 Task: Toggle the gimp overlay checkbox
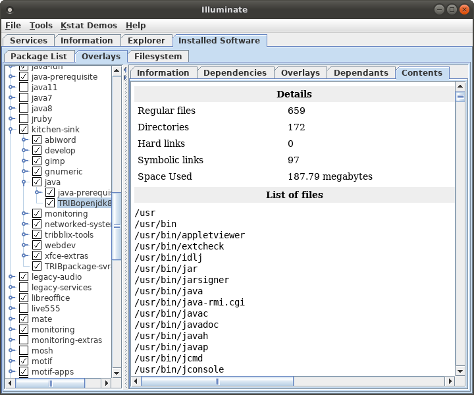point(37,161)
